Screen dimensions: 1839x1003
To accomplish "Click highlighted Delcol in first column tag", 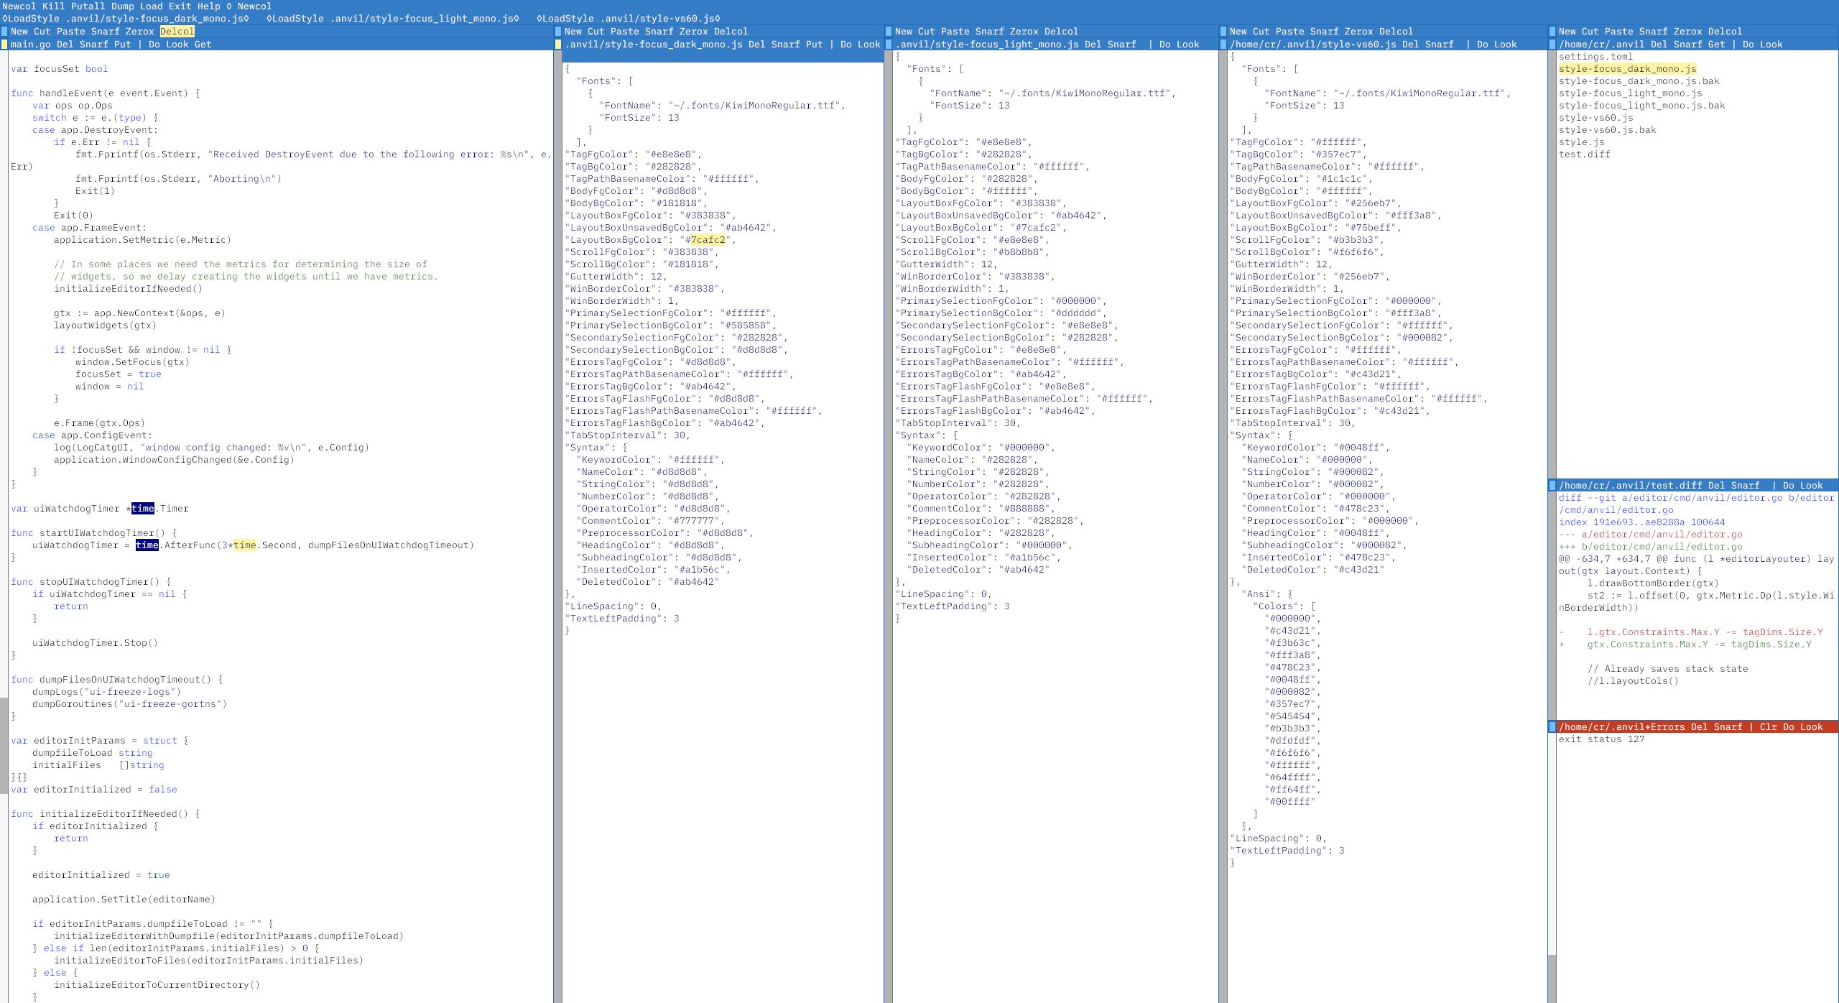I will coord(177,32).
